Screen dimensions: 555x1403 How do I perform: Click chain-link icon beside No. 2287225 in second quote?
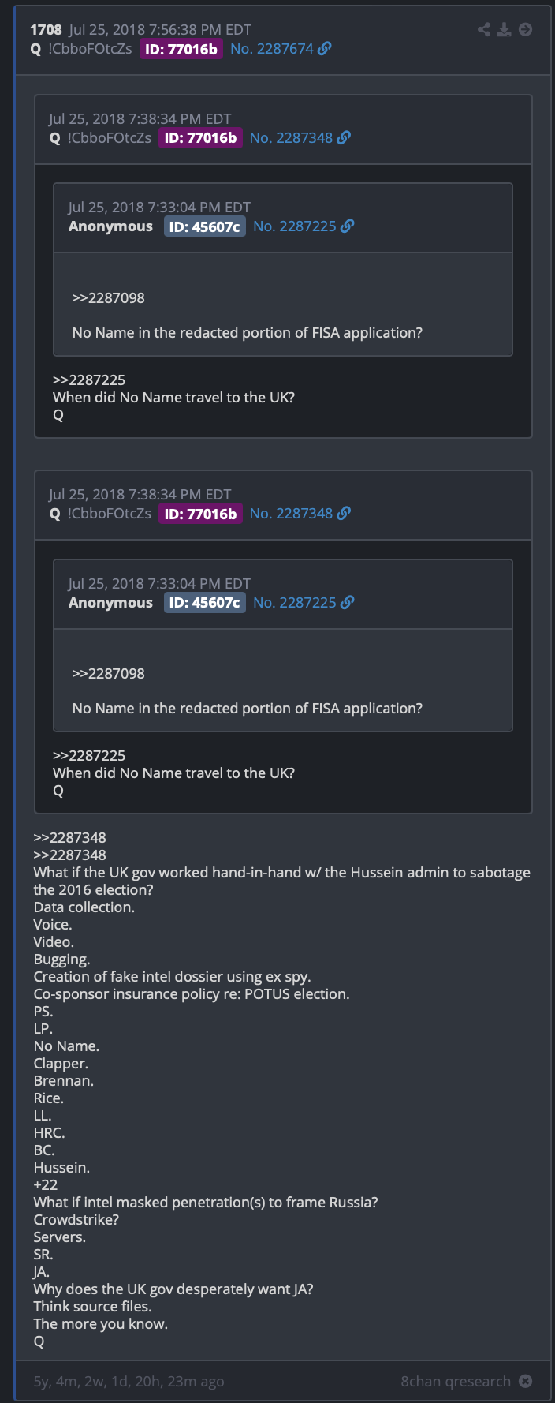coord(347,602)
